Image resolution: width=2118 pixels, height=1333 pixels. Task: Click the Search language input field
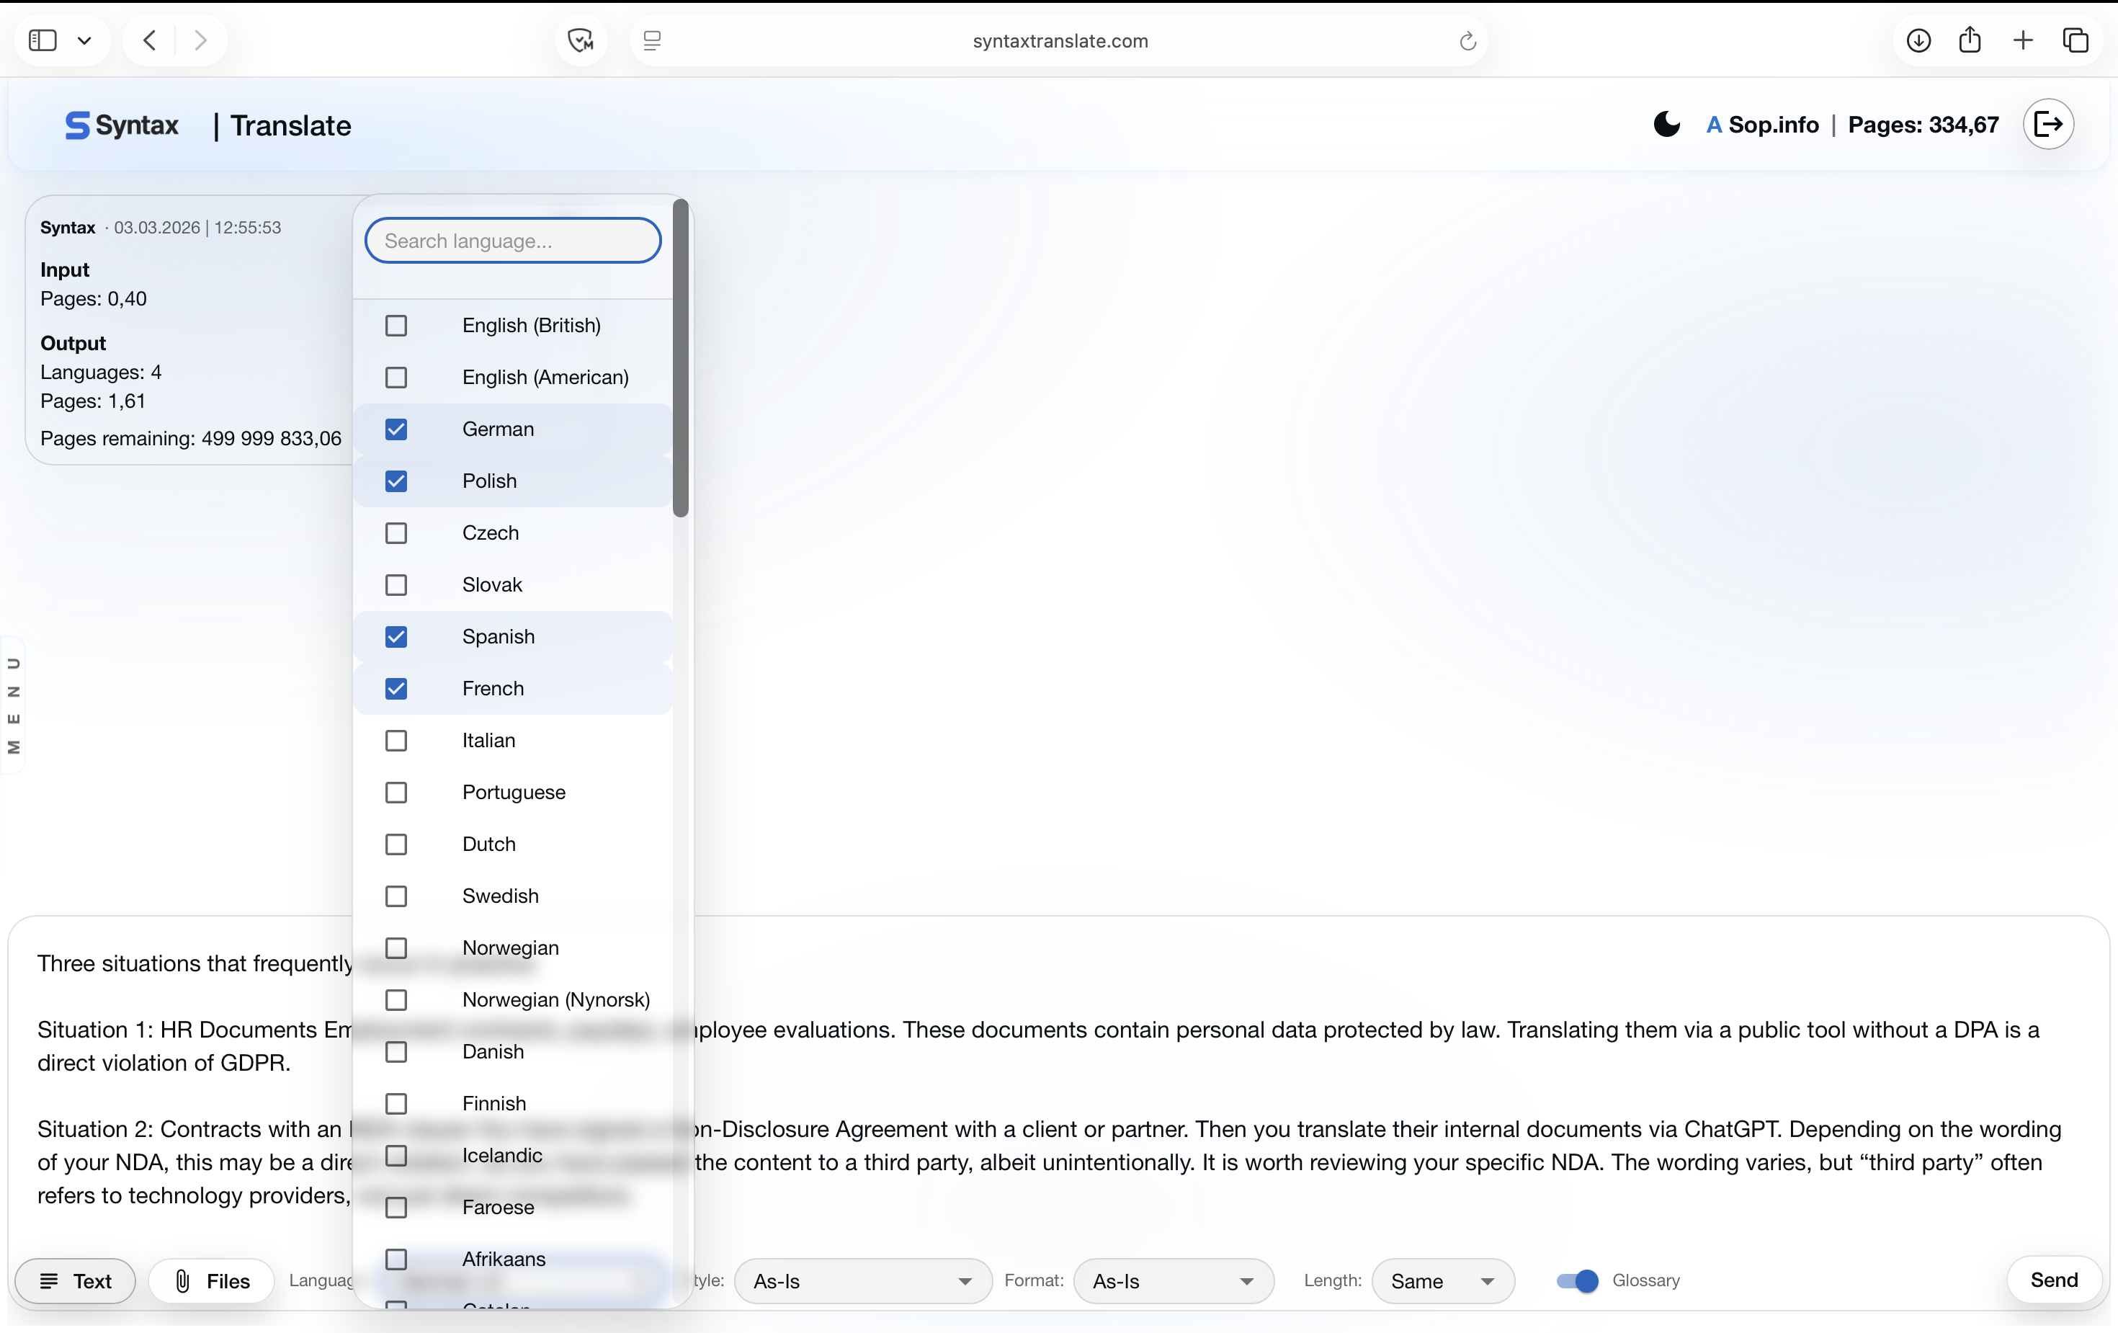pyautogui.click(x=512, y=240)
